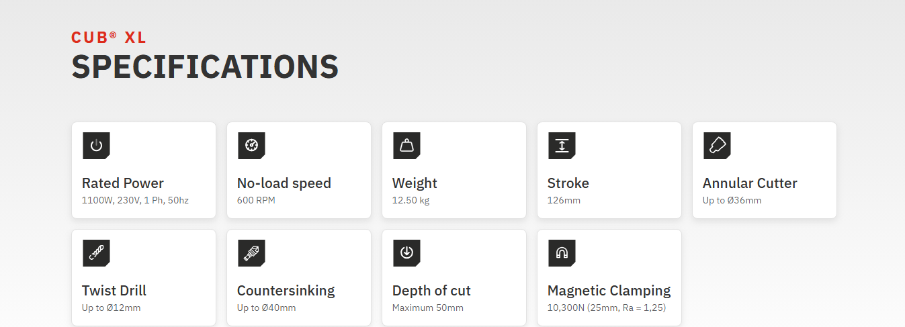
Task: Click the Weight kettlebell icon
Action: click(406, 146)
